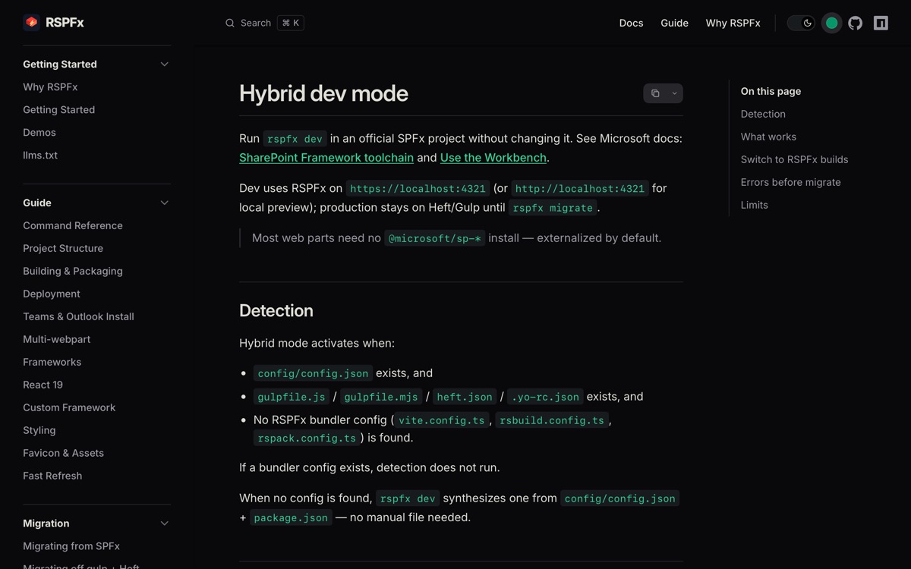
Task: Collapse the Guide sidebar section
Action: [x=164, y=203]
